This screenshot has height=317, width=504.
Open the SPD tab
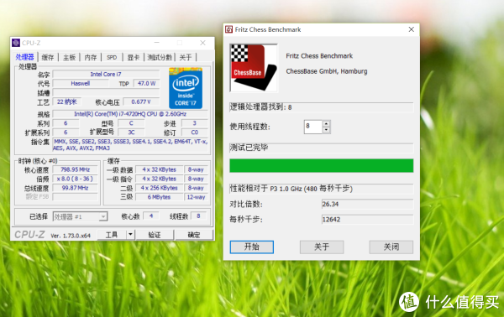112,57
